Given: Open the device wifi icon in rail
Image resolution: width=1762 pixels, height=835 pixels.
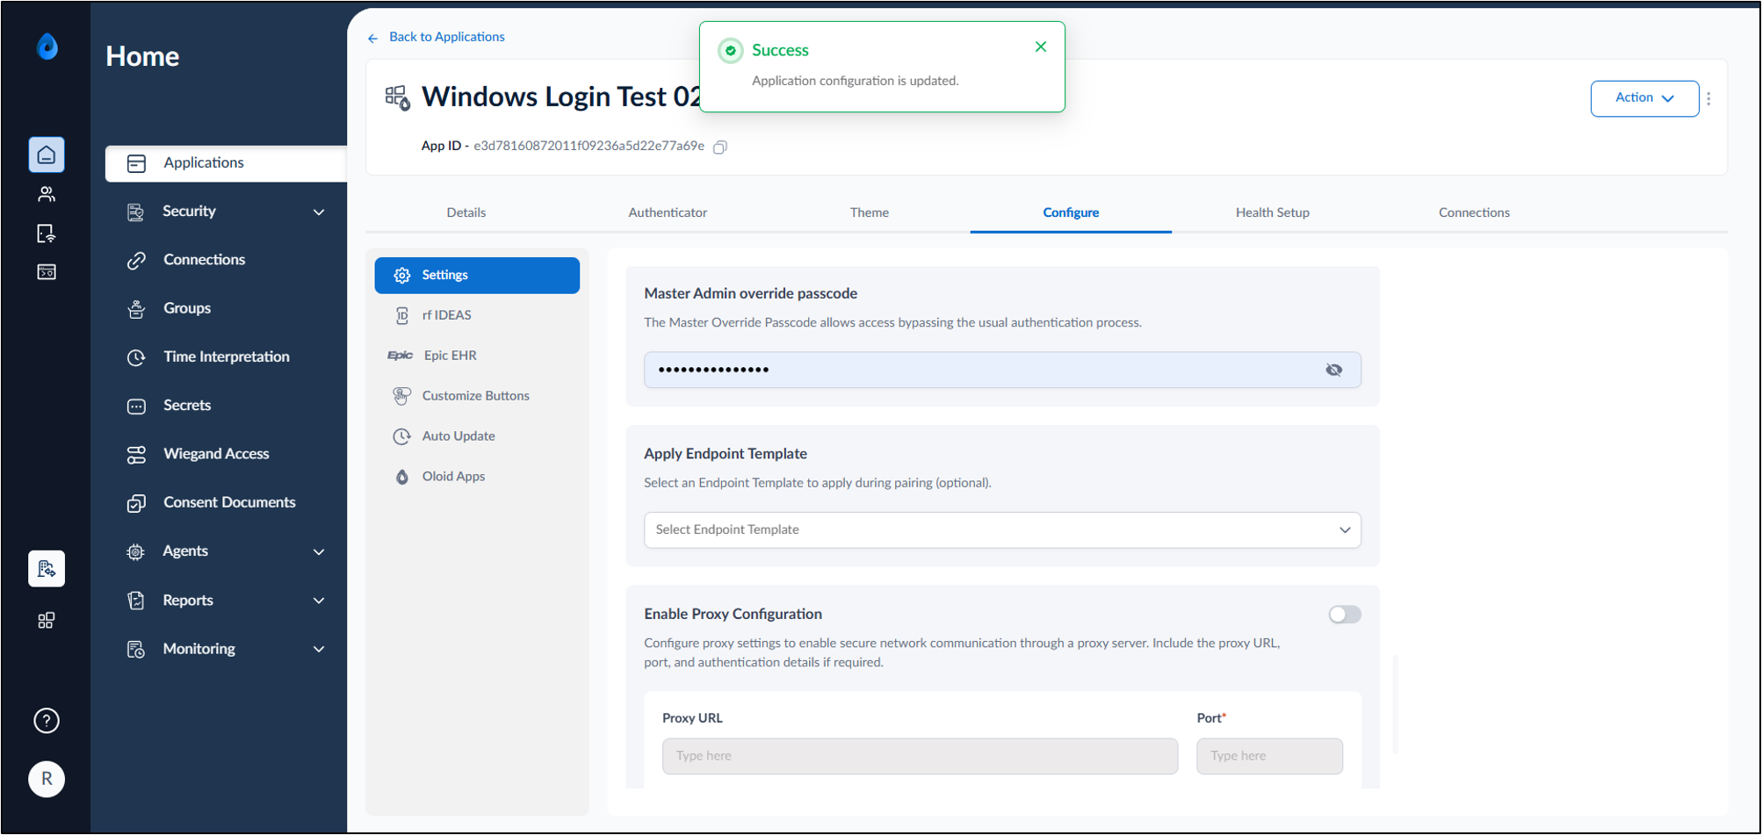Looking at the screenshot, I should coord(47,234).
